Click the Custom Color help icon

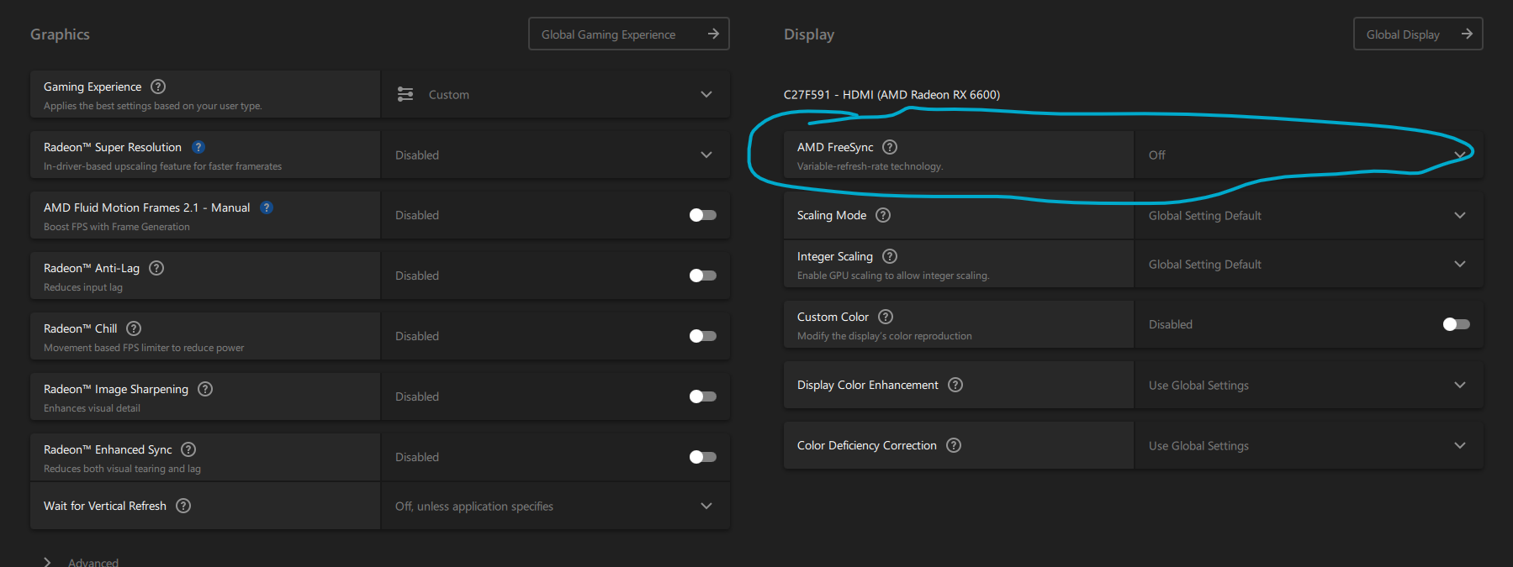click(886, 317)
